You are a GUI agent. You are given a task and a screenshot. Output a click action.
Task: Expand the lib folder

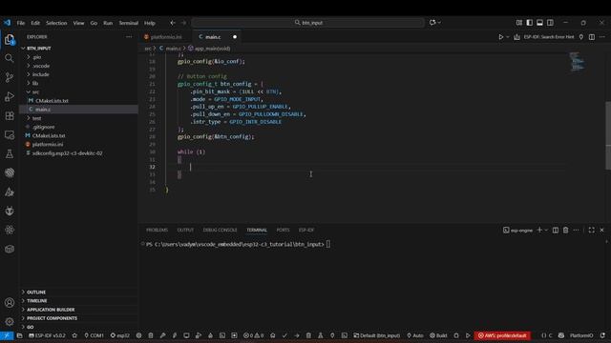point(78,83)
